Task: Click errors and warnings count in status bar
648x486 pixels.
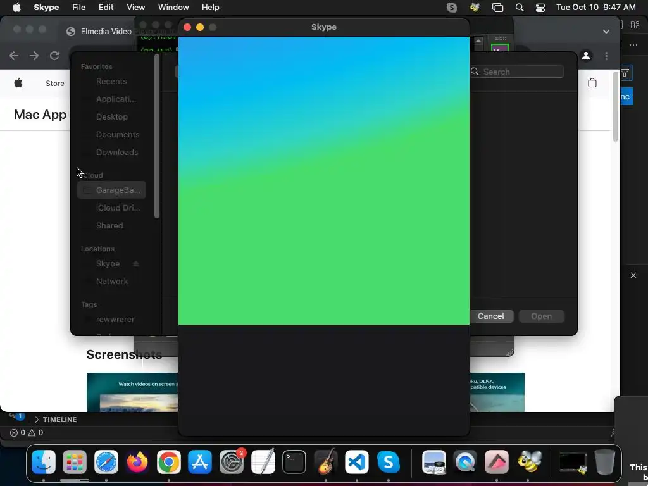Action: 27,433
